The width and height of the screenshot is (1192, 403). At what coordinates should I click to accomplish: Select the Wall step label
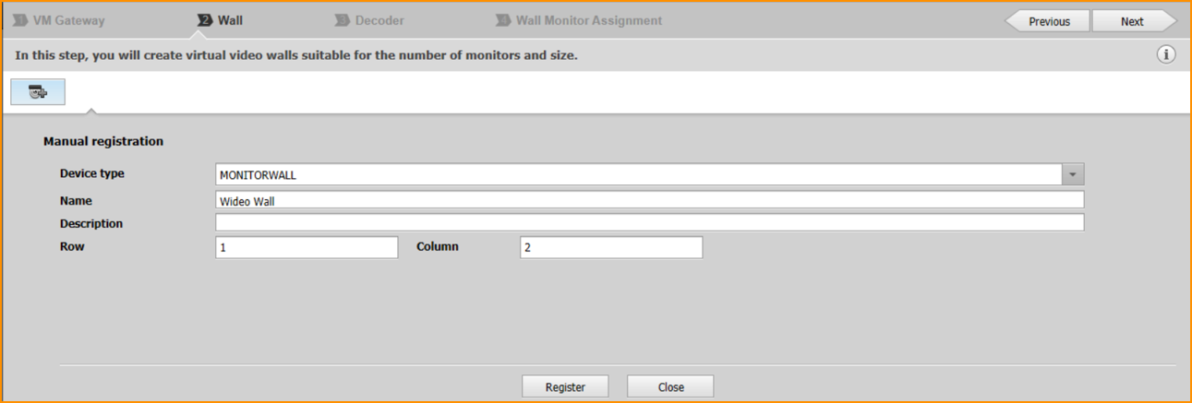coord(230,20)
